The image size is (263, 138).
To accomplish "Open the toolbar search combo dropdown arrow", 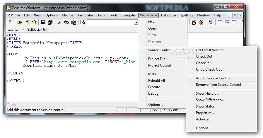I will click(136, 23).
